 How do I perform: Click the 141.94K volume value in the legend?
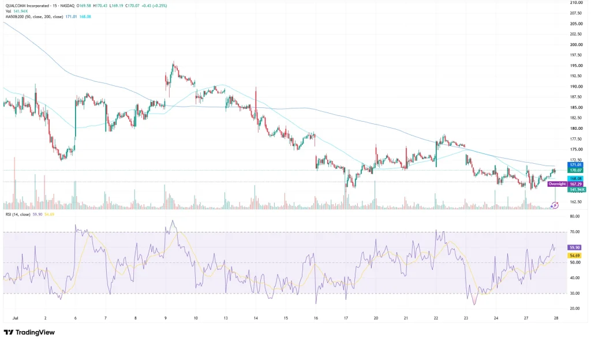click(x=21, y=12)
